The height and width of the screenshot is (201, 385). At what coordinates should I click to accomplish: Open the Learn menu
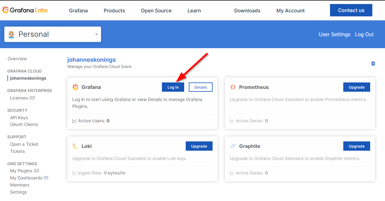(194, 10)
